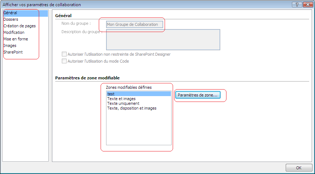Go to the Modification category

click(14, 32)
